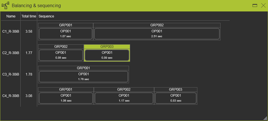
Task: Select OP001 block lasting 2.51 sec
Action: (157, 34)
